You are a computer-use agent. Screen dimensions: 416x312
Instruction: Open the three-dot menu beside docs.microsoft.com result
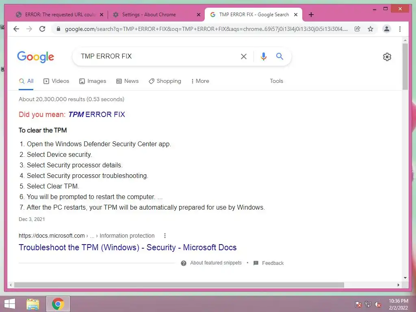point(165,236)
